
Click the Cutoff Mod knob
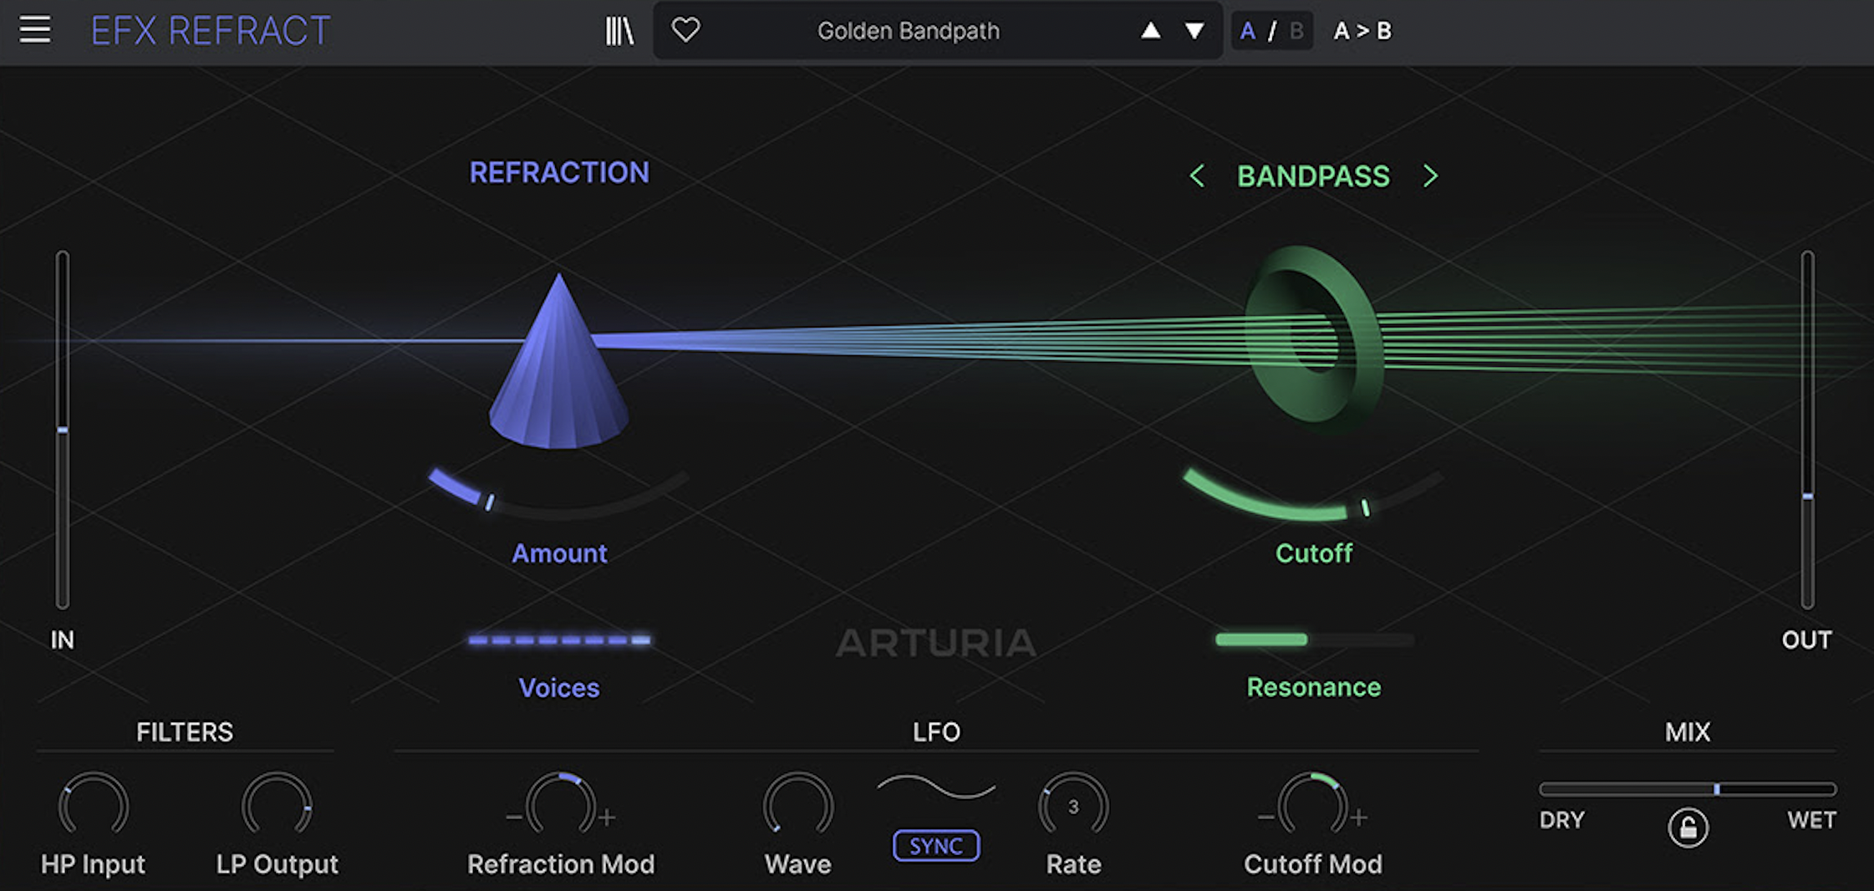[x=1313, y=806]
